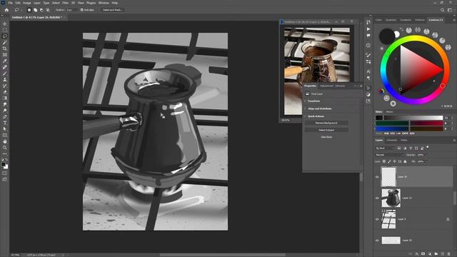Click the Select Subject button
This screenshot has height=257, width=457.
click(x=326, y=130)
